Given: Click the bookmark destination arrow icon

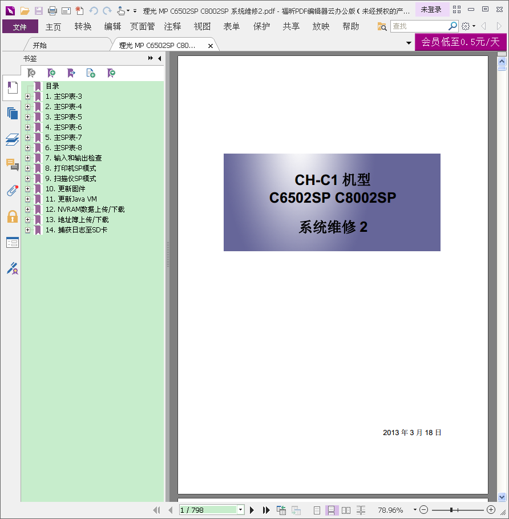Looking at the screenshot, I should click(x=71, y=73).
